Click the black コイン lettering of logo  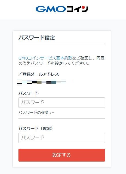pos(77,9)
